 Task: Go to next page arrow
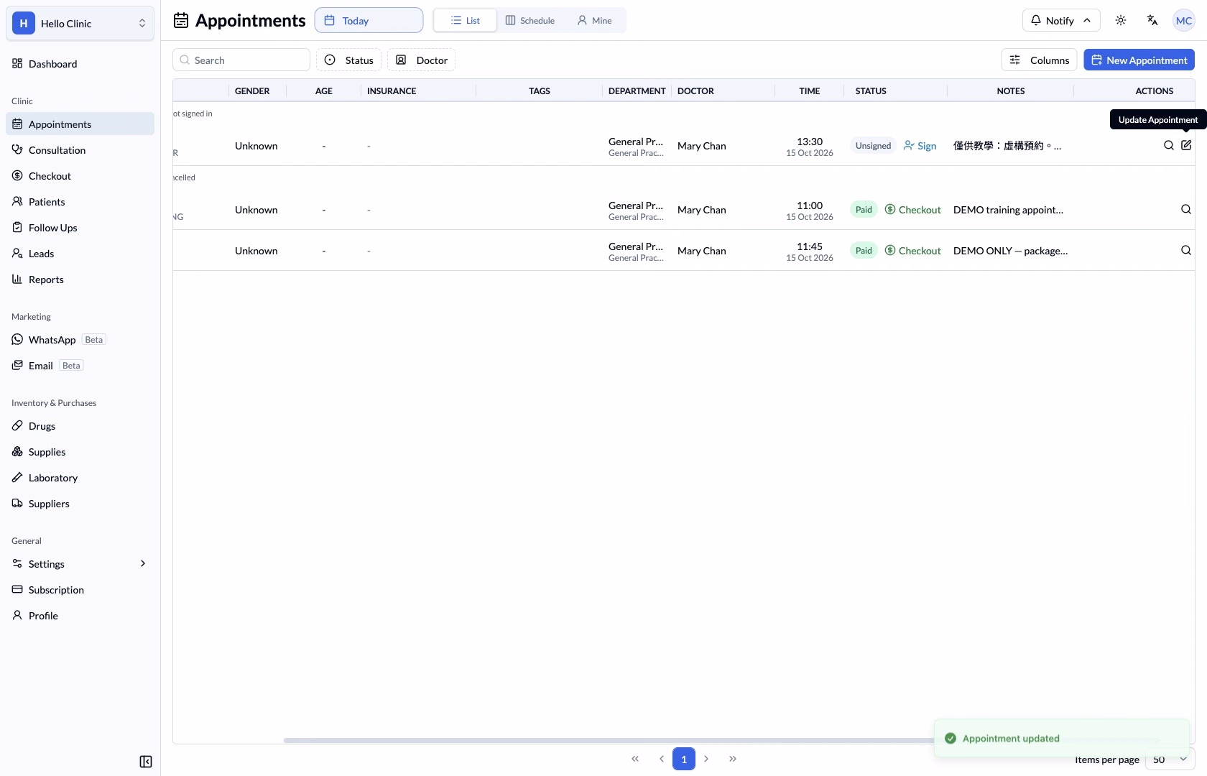pyautogui.click(x=706, y=759)
